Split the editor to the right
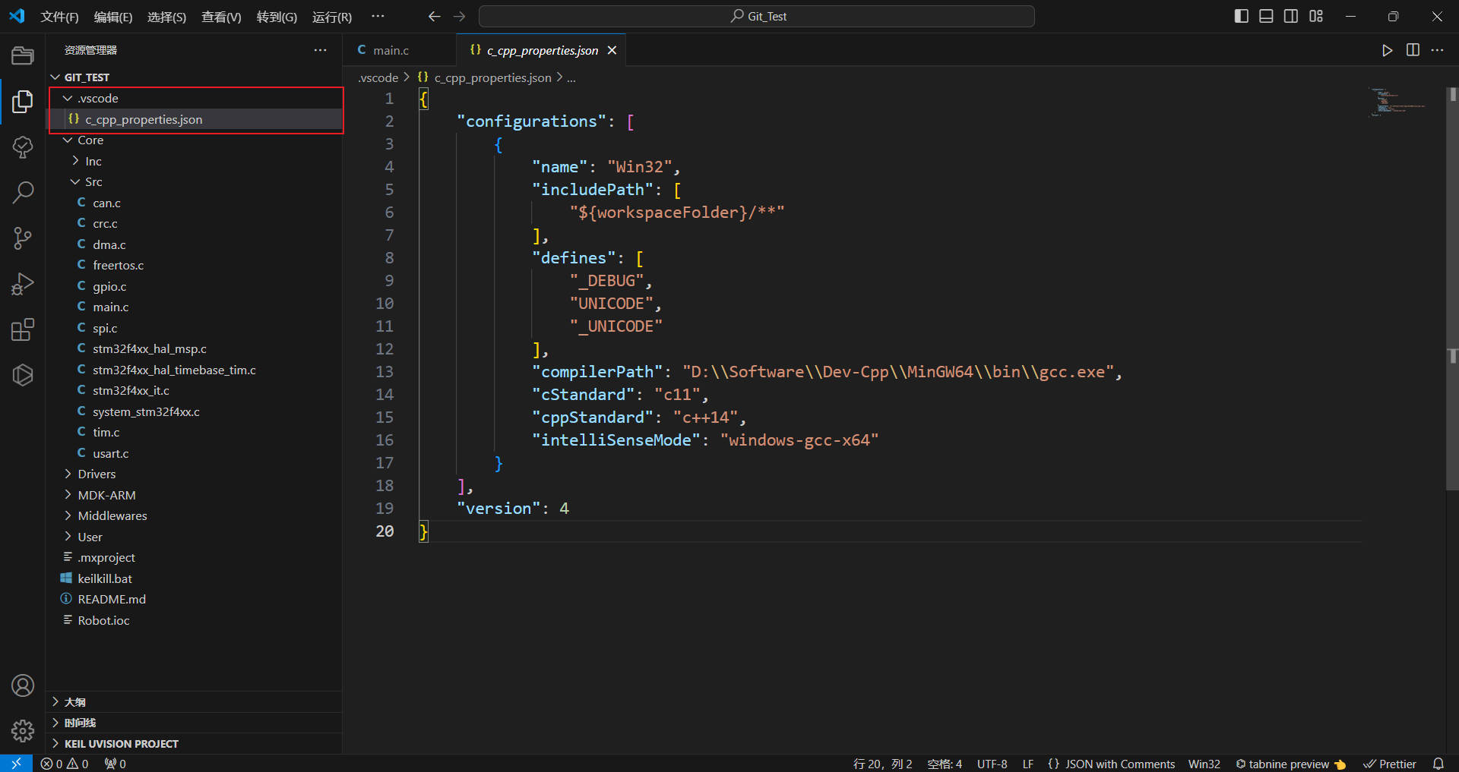The width and height of the screenshot is (1459, 772). point(1413,50)
